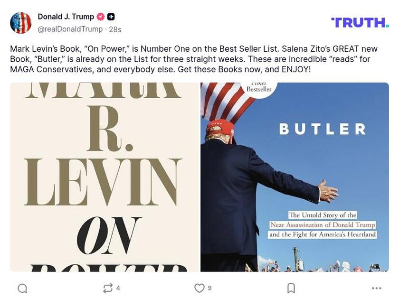Open the Butler book cover image
399x308 pixels.
(x=294, y=177)
